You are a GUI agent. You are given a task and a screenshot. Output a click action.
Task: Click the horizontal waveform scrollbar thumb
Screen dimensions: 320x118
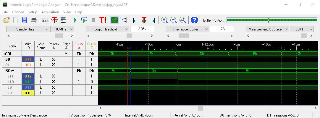pyautogui.click(x=201, y=108)
